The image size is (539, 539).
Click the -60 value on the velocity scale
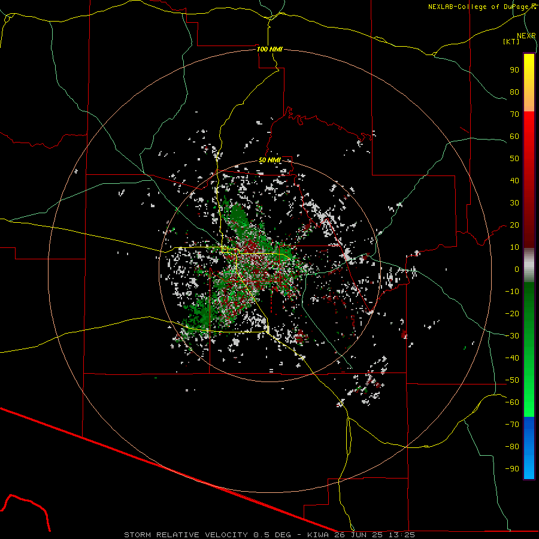(x=512, y=402)
